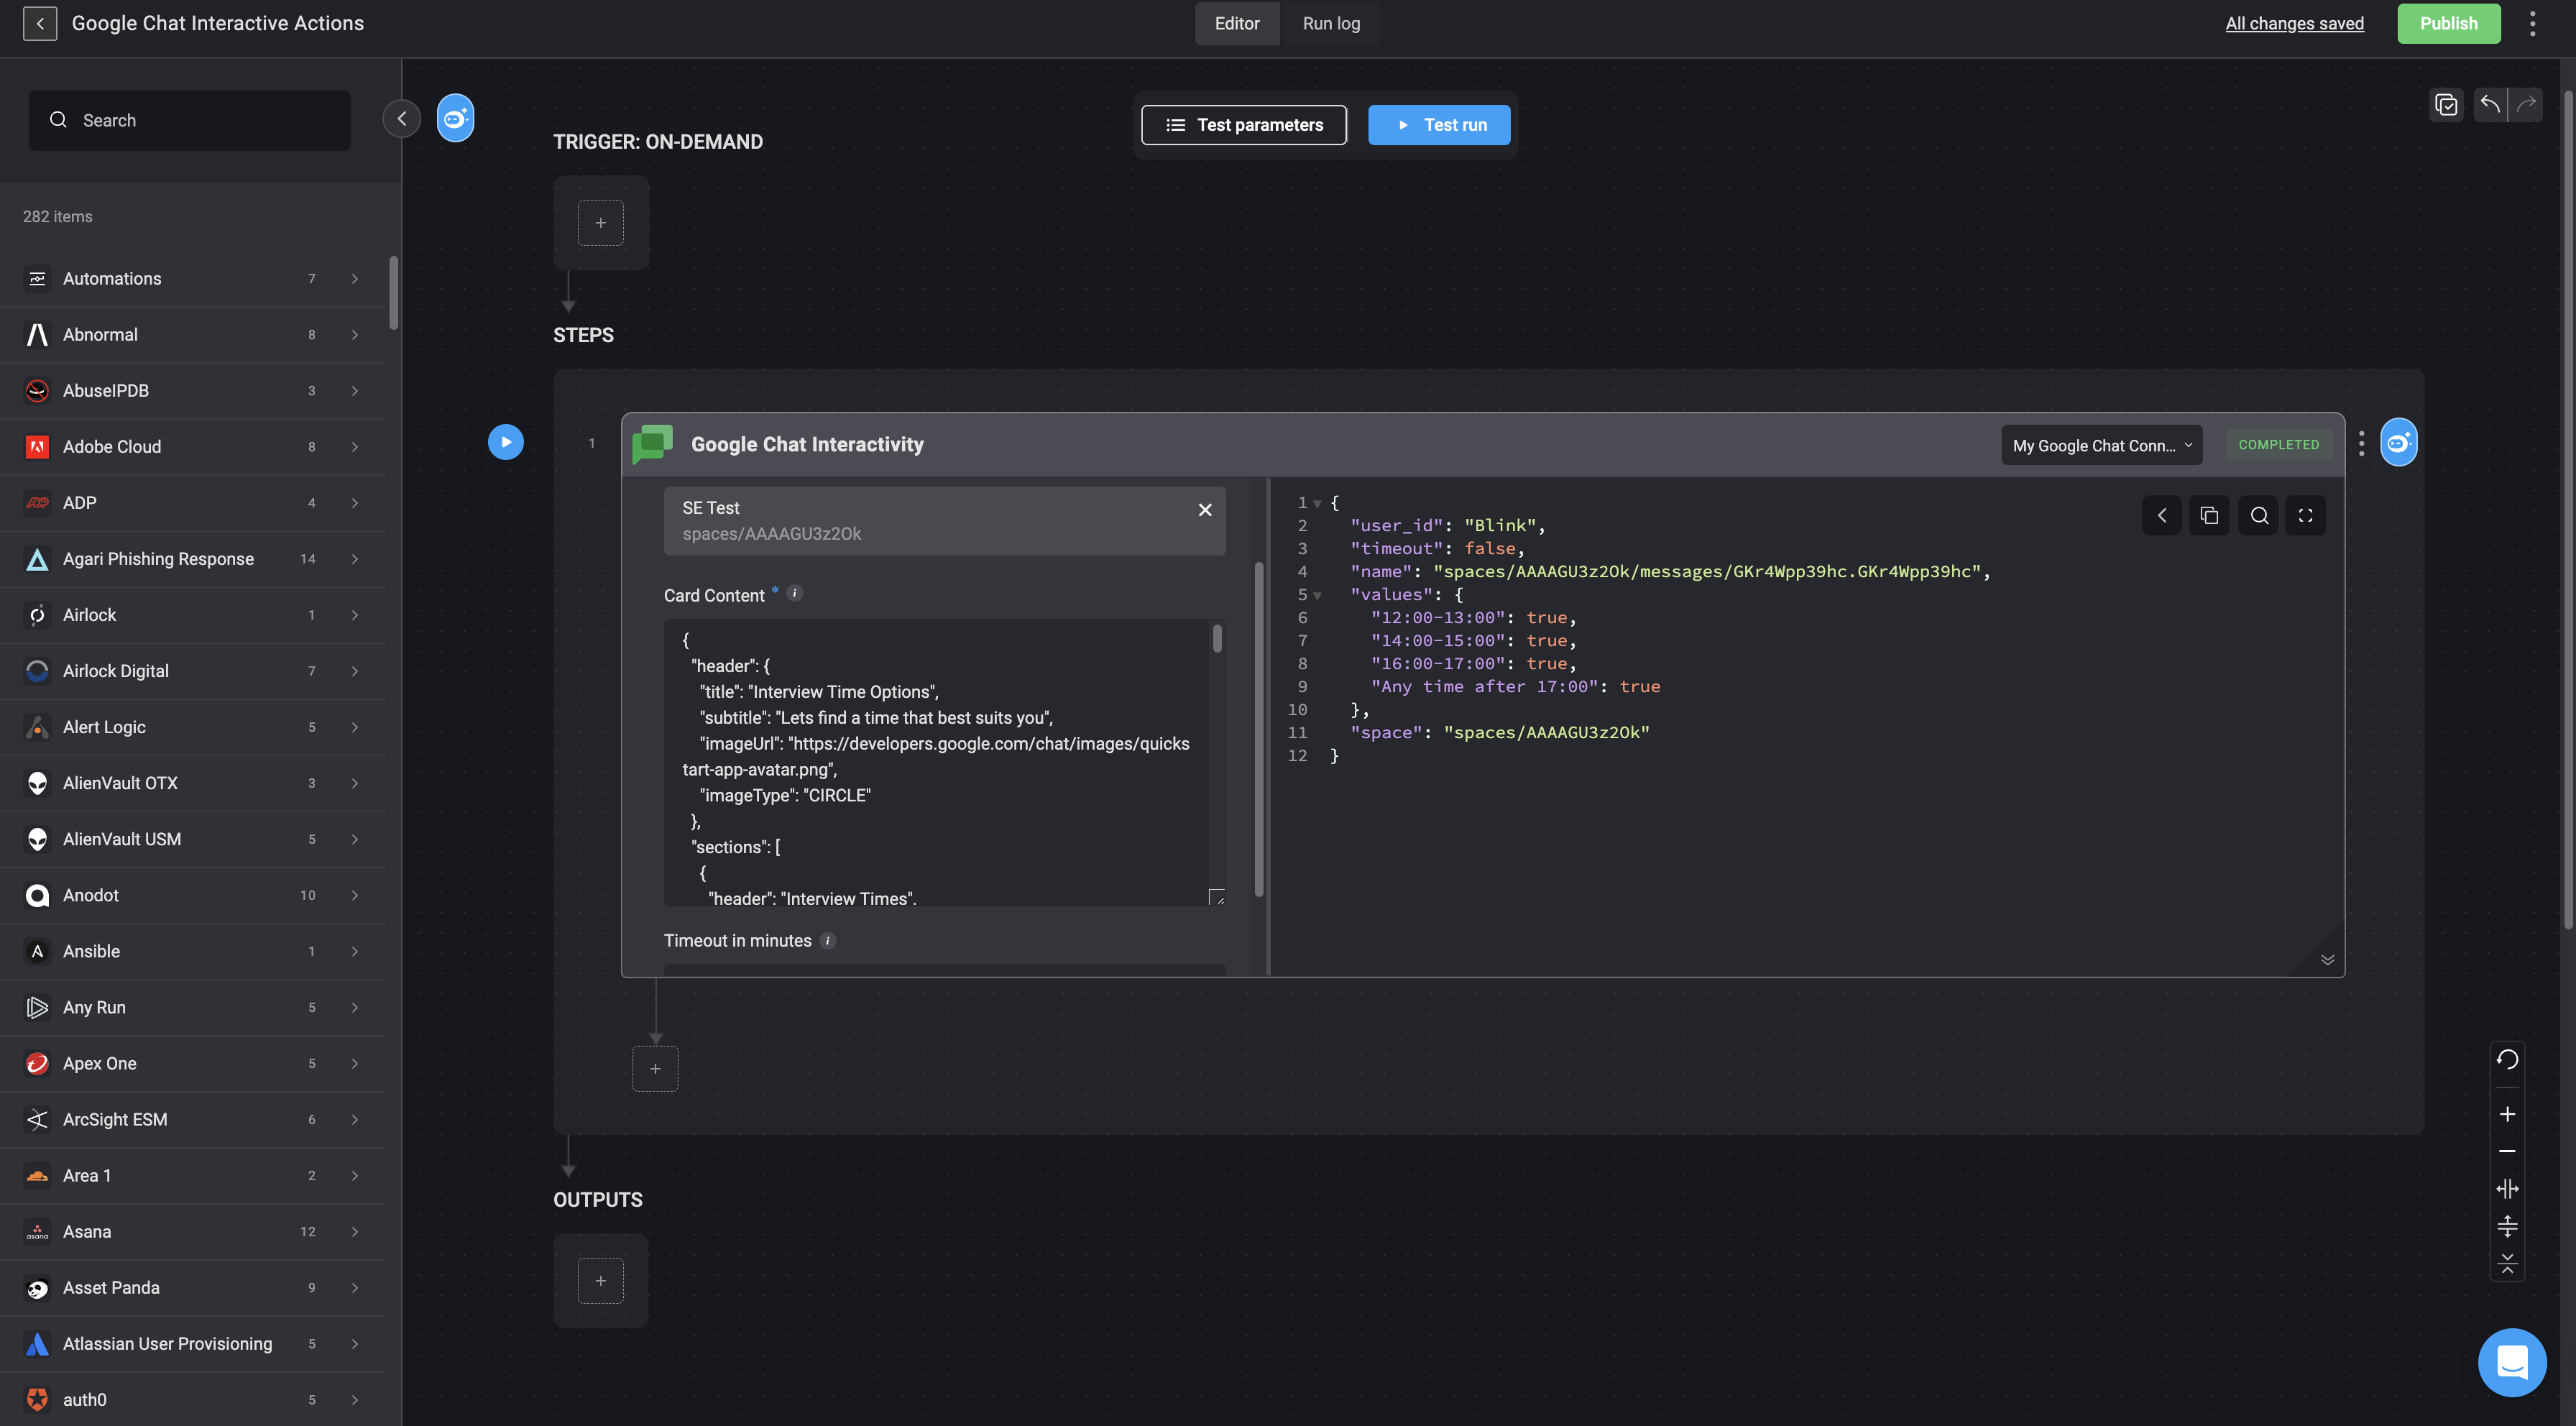
Task: Collapse all steps icon
Action: (2507, 1264)
